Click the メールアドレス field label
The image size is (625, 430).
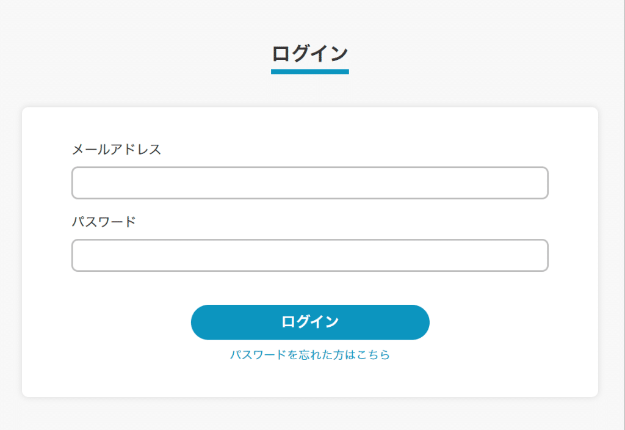(117, 150)
